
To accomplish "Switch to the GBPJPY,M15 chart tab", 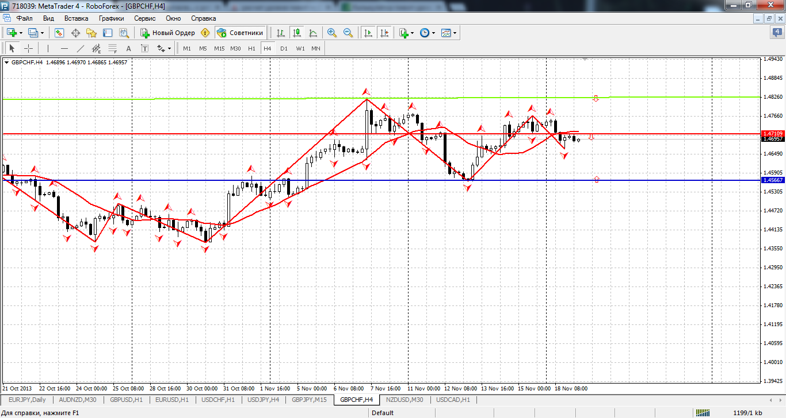I will [309, 399].
